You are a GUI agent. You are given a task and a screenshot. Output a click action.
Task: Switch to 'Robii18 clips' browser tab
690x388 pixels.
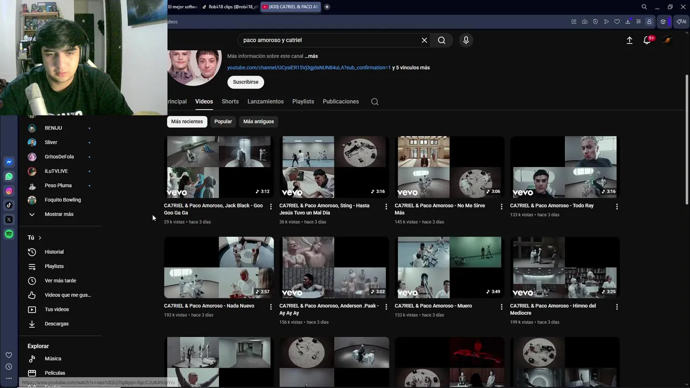point(230,7)
